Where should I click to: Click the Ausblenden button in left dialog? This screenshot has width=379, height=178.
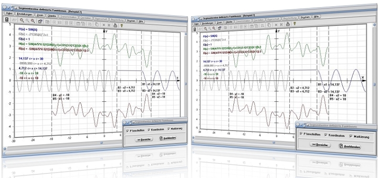[x=168, y=138]
